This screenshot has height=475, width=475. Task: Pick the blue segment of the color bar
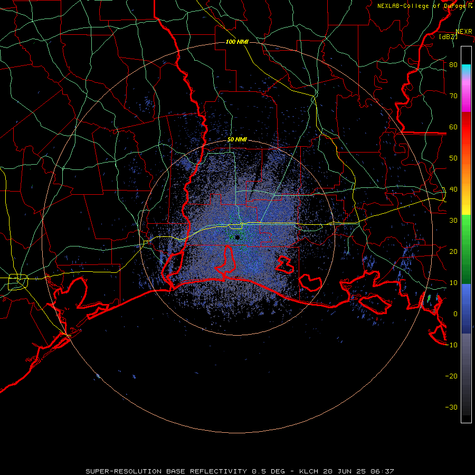(x=466, y=308)
